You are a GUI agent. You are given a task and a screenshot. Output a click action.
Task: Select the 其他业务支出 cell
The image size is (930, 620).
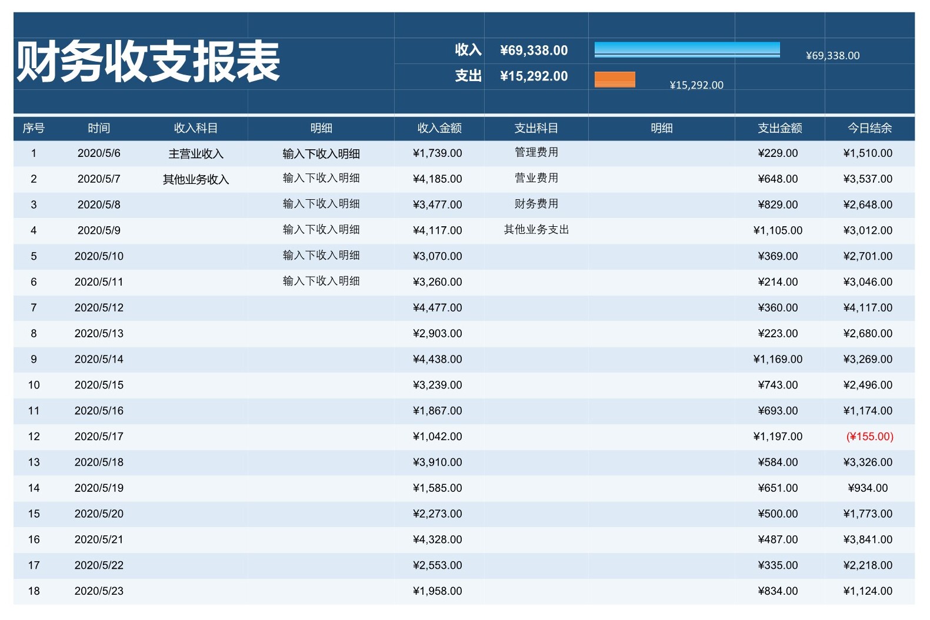tap(536, 230)
